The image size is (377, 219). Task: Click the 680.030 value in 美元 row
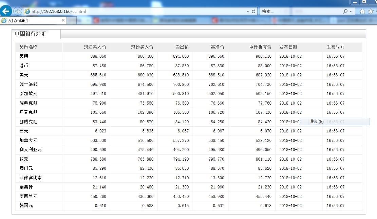click(x=146, y=75)
